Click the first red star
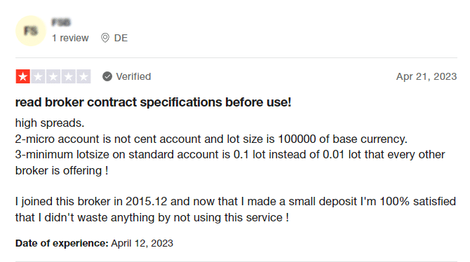Image resolution: width=470 pixels, height=262 pixels. coord(22,76)
